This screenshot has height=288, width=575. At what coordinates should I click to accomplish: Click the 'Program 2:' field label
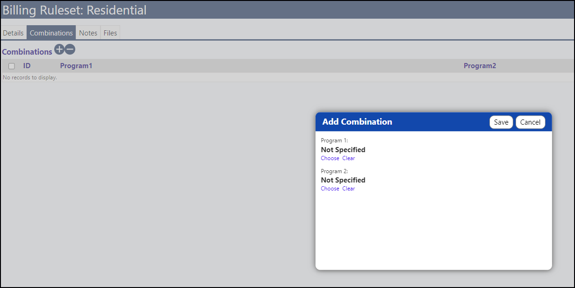tap(334, 171)
